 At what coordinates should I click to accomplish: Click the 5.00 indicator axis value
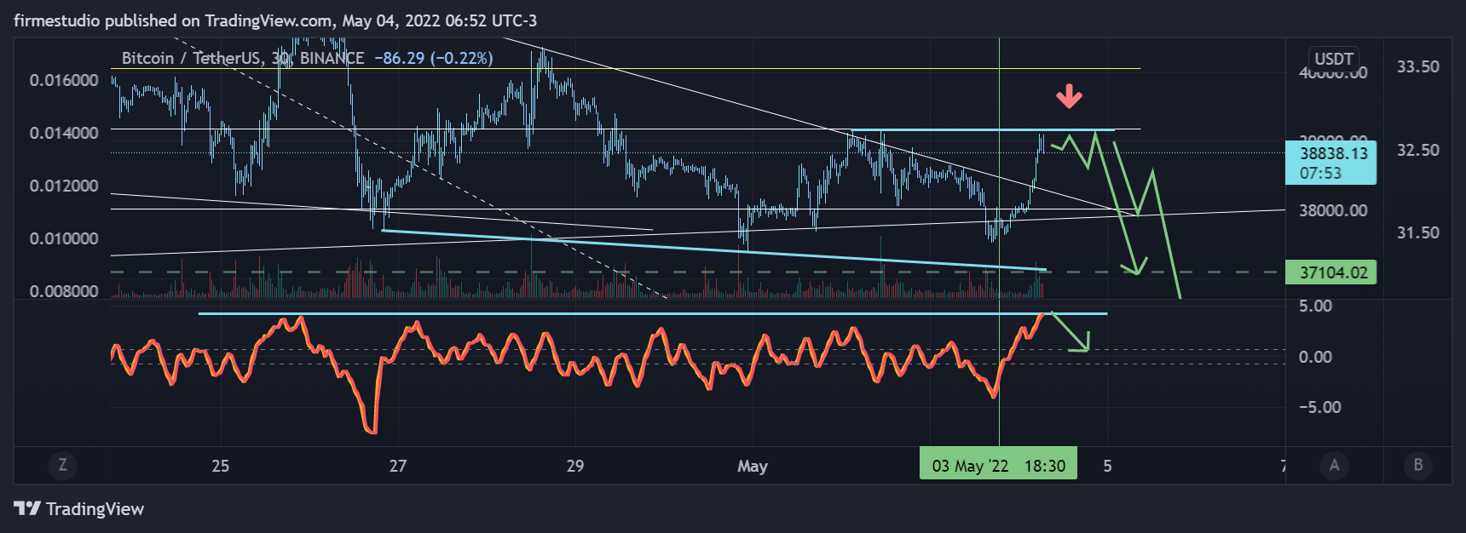[1315, 306]
